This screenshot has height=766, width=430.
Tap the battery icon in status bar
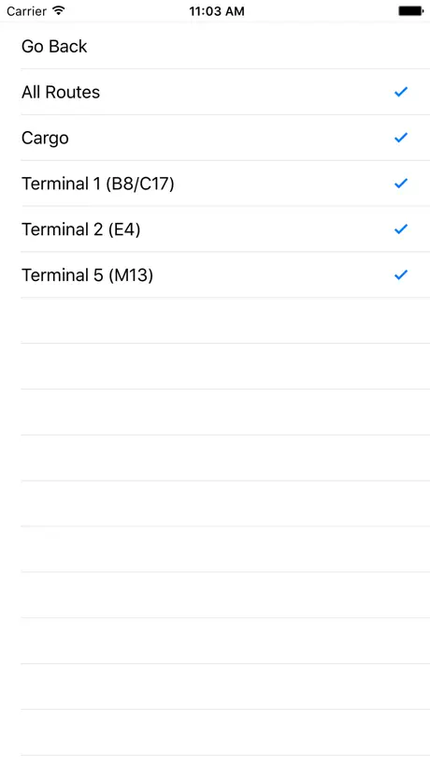410,10
